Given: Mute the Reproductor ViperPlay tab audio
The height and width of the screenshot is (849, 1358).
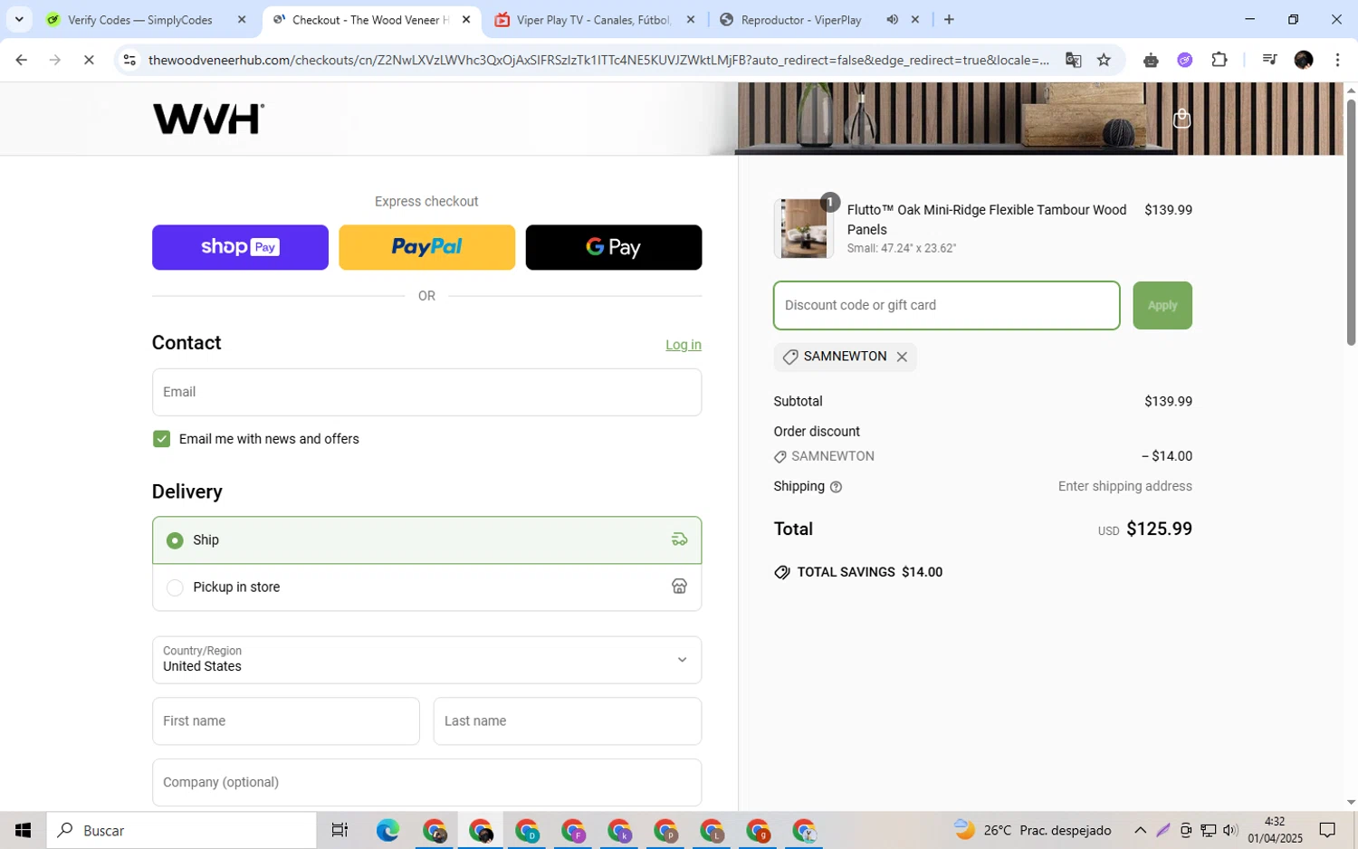Looking at the screenshot, I should click(892, 19).
